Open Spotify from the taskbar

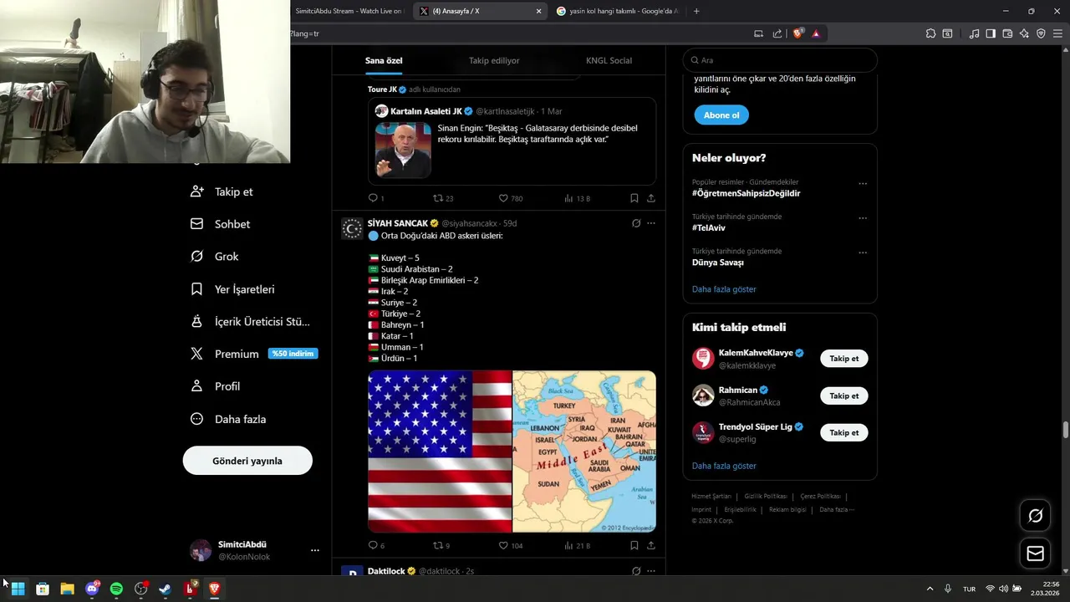116,589
